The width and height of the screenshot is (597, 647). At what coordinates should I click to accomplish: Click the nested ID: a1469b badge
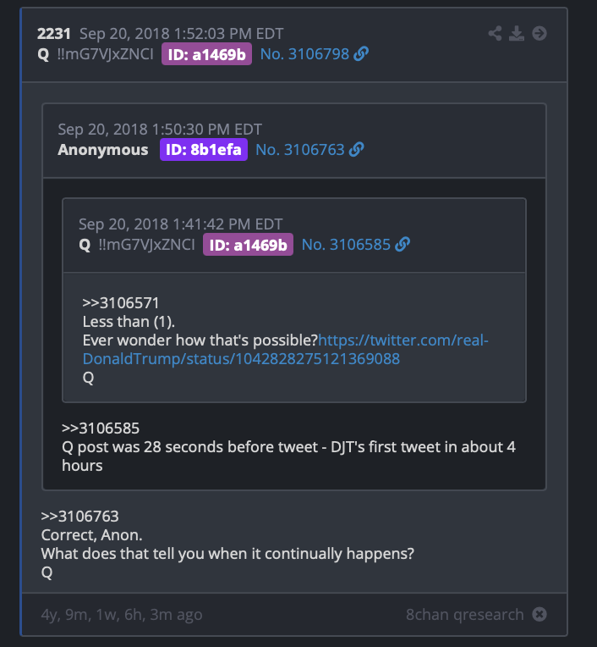coord(248,245)
